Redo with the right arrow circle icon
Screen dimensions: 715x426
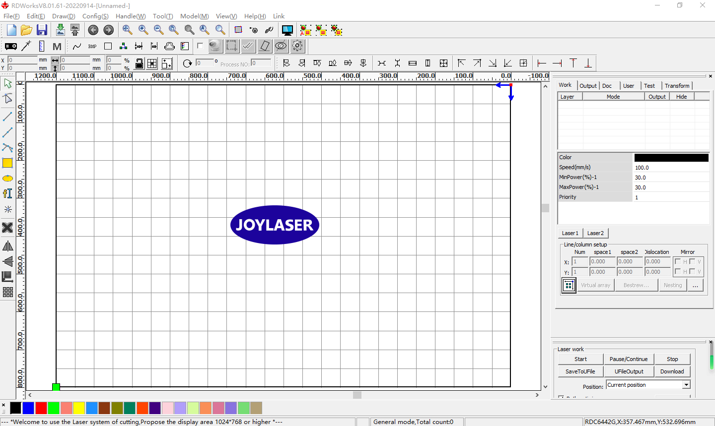(108, 30)
